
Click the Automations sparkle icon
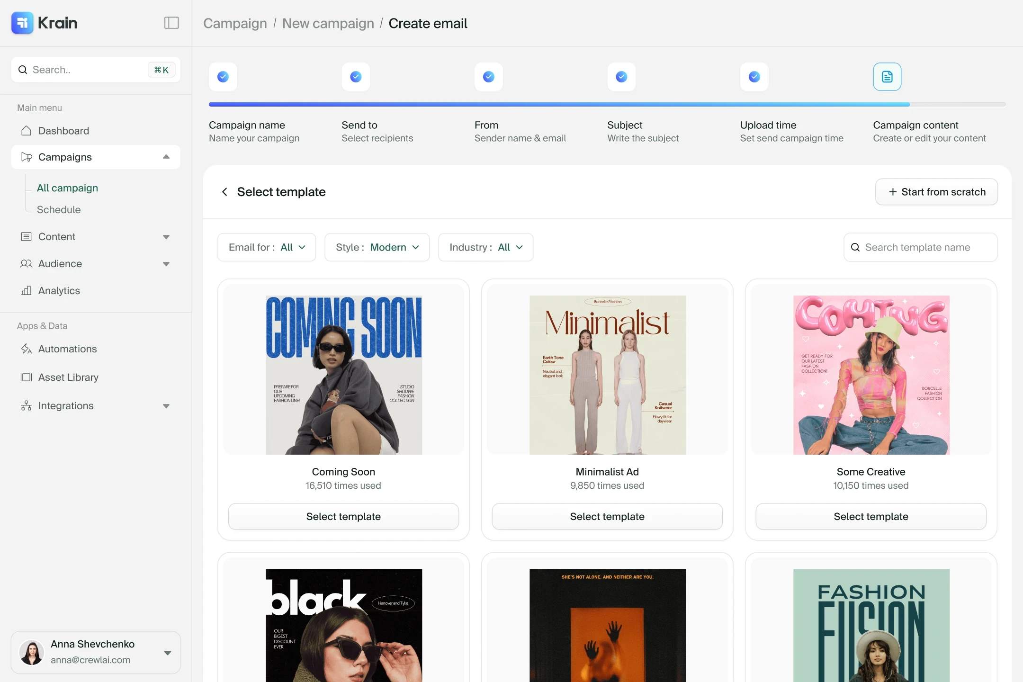tap(27, 349)
